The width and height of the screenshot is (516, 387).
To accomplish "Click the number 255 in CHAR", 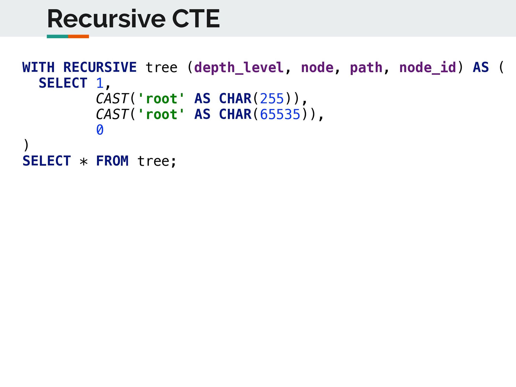I will pos(272,99).
